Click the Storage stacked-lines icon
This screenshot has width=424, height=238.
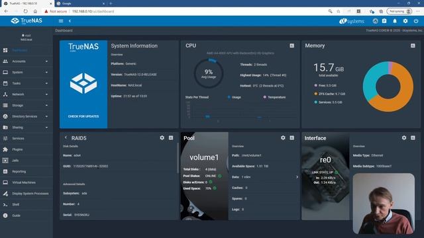pyautogui.click(x=5, y=105)
